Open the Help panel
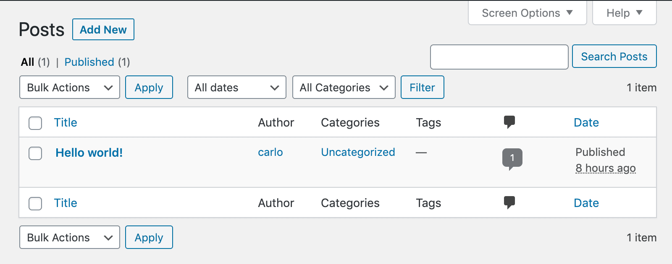Image resolution: width=672 pixels, height=264 pixels. pyautogui.click(x=624, y=13)
